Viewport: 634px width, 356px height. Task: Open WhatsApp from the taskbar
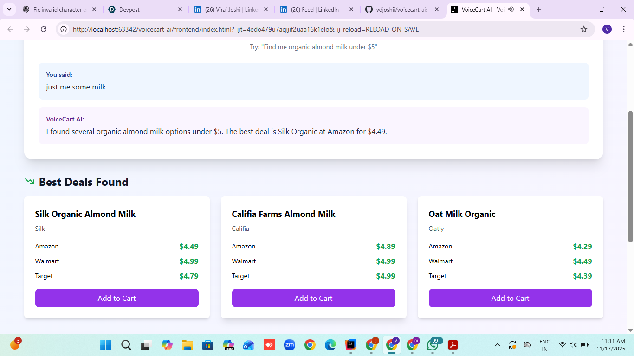433,345
